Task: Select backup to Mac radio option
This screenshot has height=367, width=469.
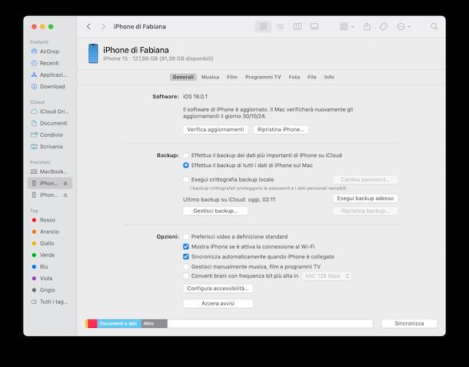Action: (186, 165)
